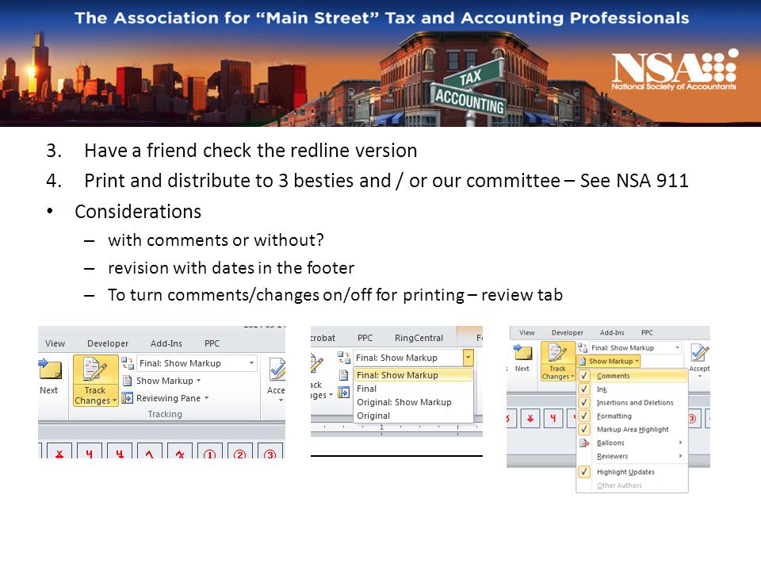
Task: Open PPC tab in middle ribbon image
Action: click(365, 338)
